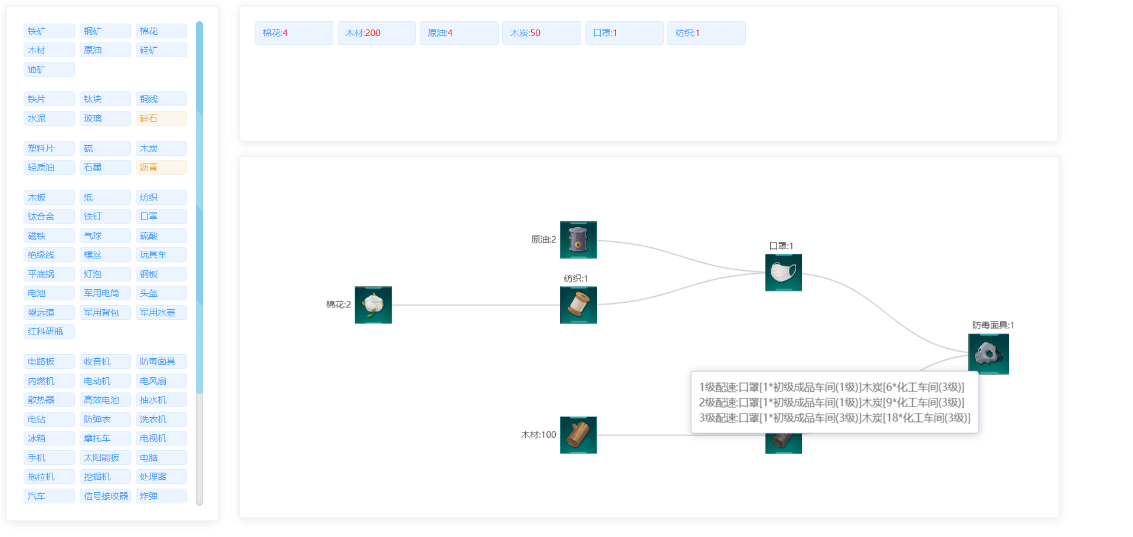Select the 木材 tag in the item list
This screenshot has width=1133, height=537.
tap(50, 50)
